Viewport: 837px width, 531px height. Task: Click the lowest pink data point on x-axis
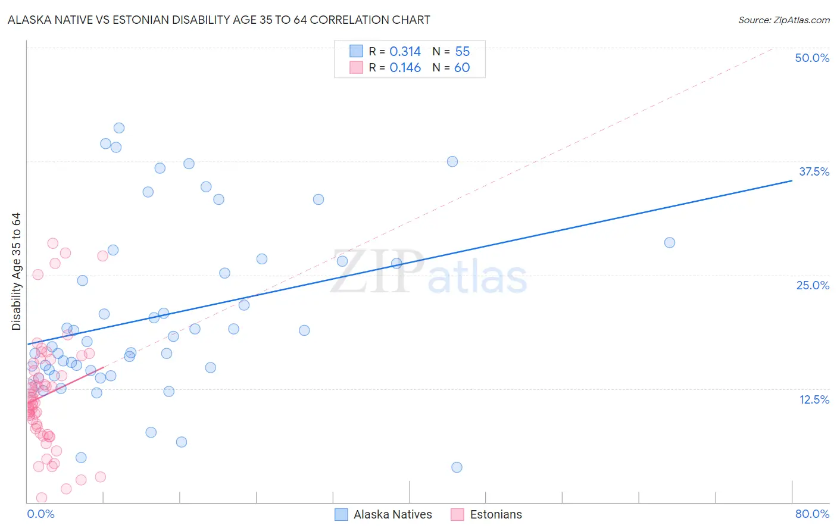point(42,498)
